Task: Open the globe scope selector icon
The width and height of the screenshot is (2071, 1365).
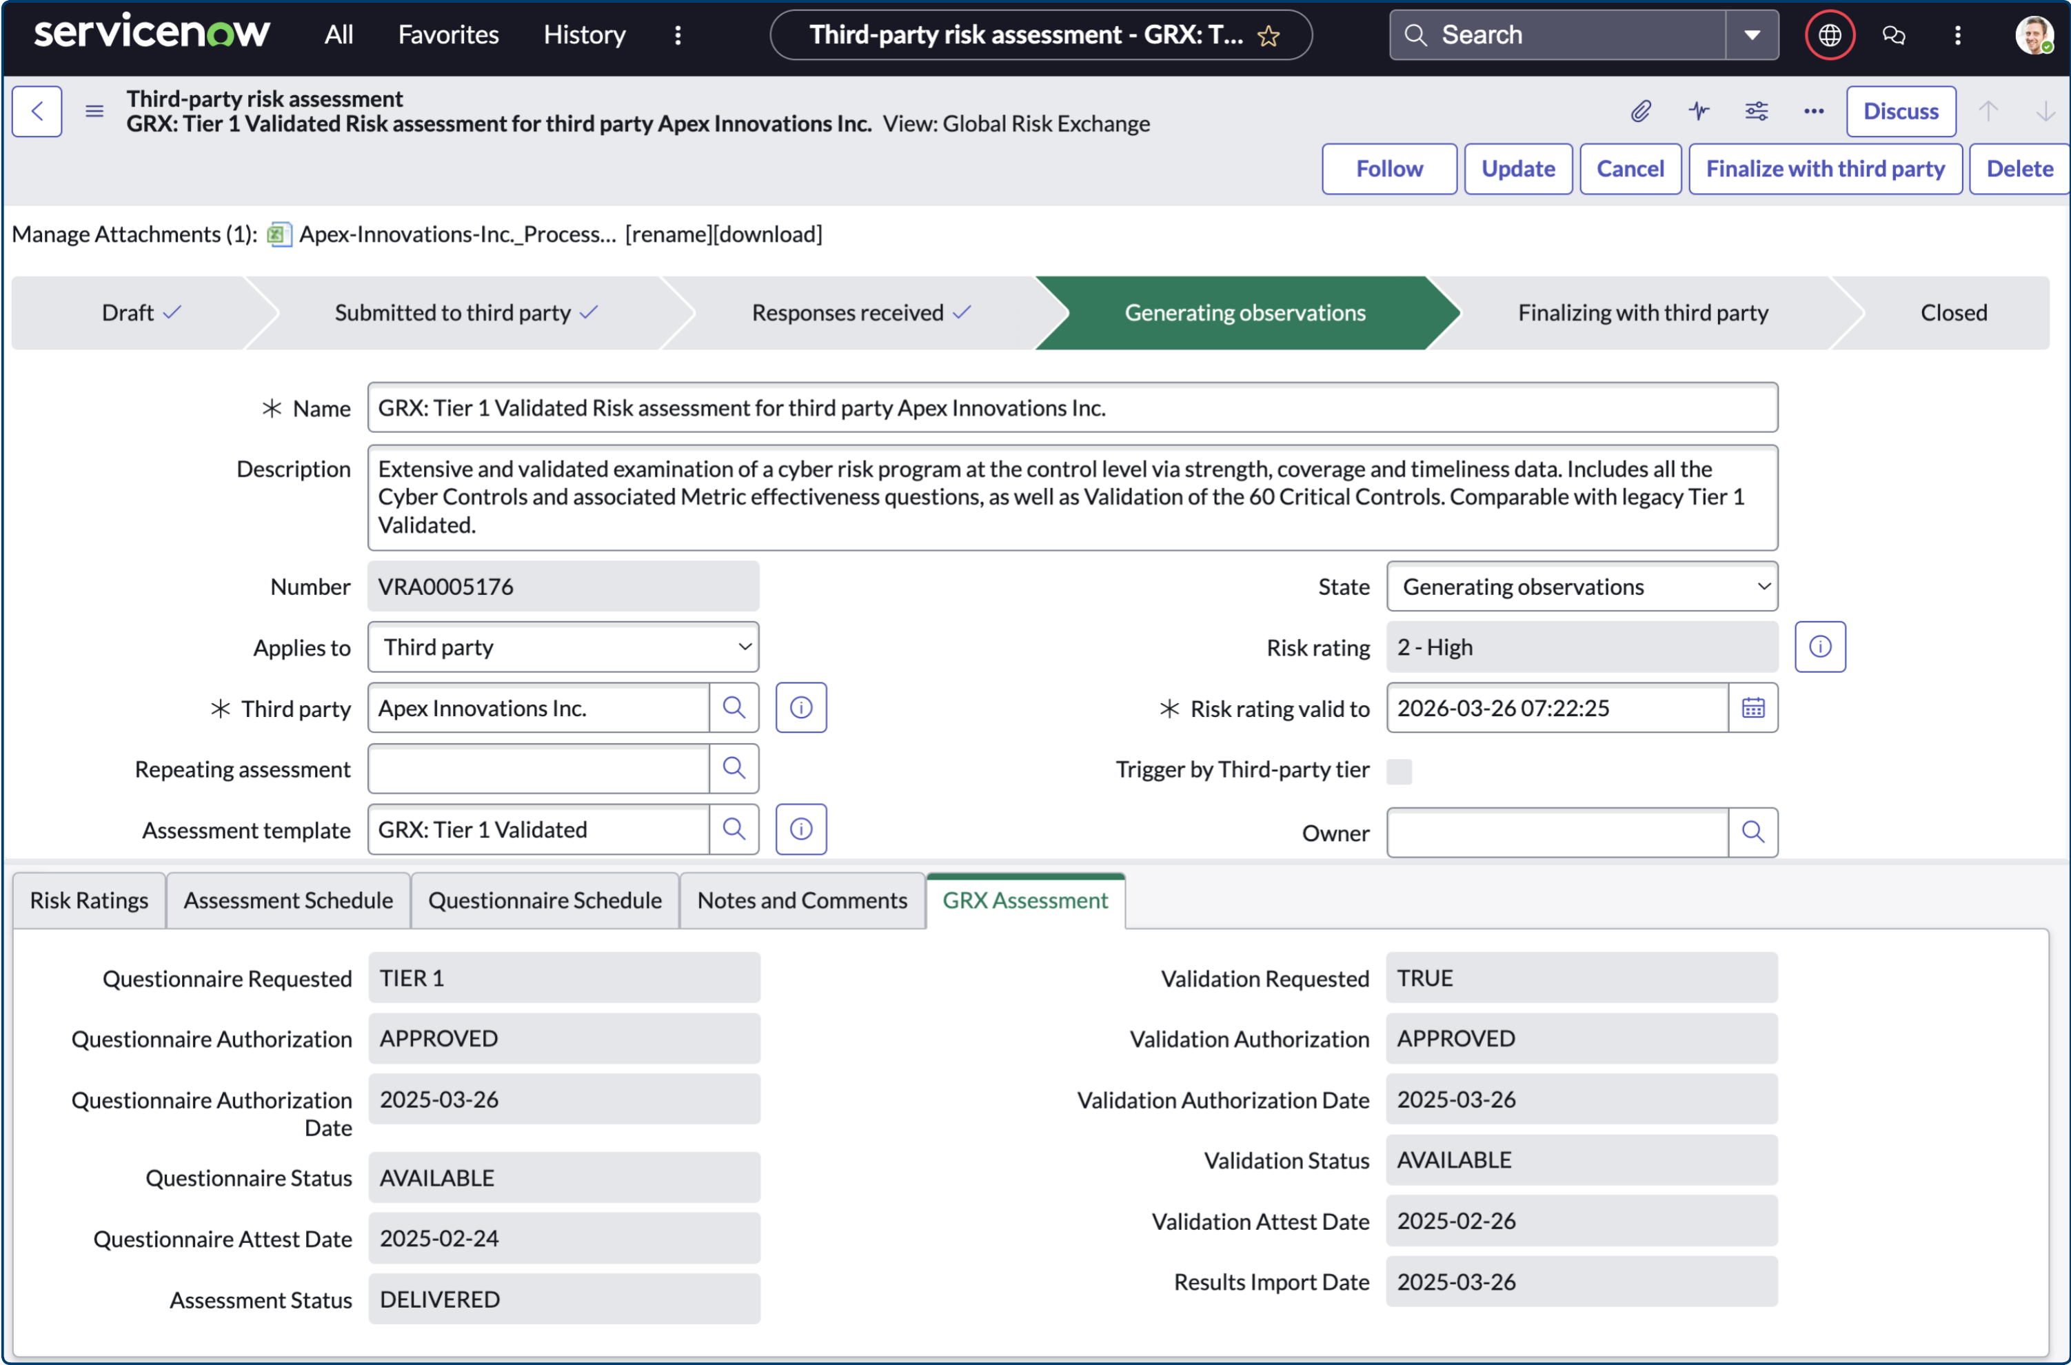Action: point(1829,35)
